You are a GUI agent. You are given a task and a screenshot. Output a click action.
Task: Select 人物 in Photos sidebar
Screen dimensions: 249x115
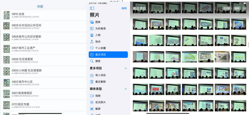108,35
